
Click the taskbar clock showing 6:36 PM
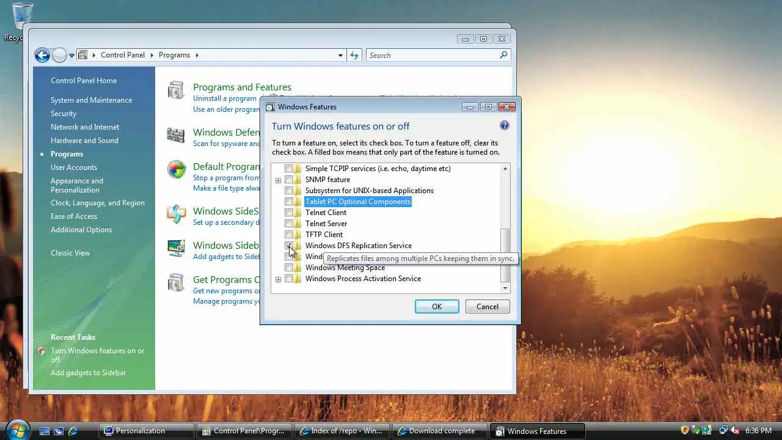tap(758, 431)
